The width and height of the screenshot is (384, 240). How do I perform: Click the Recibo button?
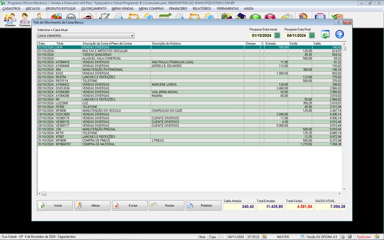166,205
